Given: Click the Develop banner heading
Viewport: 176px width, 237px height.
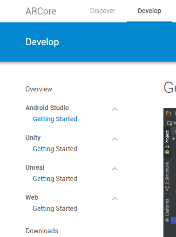Looking at the screenshot, I should point(42,42).
